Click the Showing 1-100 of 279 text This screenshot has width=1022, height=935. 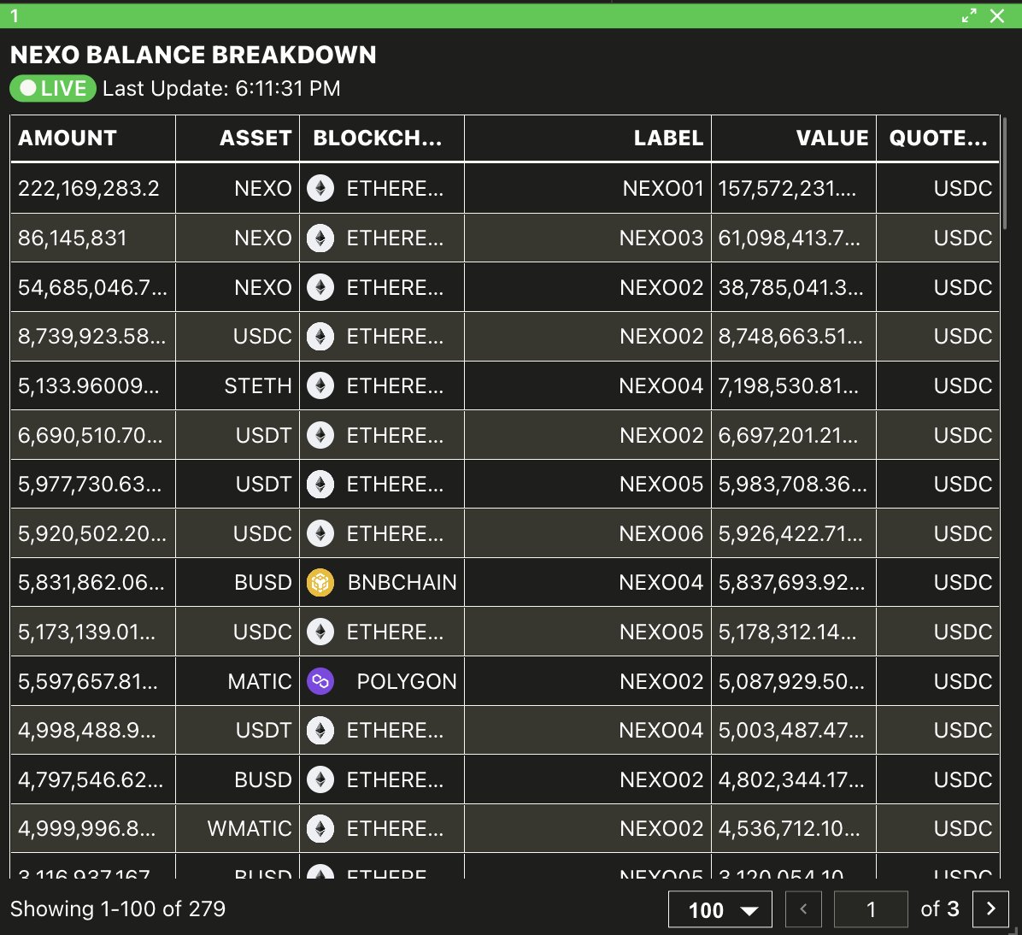pyautogui.click(x=118, y=909)
